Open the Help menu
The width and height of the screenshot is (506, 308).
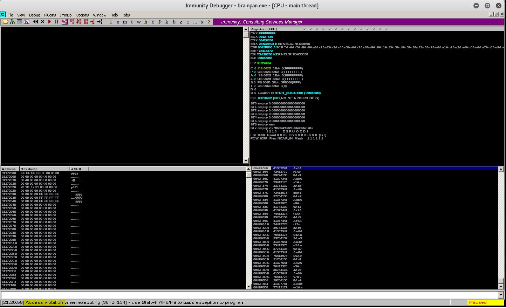click(x=114, y=15)
